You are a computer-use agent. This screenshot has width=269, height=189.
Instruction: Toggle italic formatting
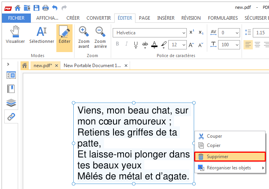click(127, 44)
